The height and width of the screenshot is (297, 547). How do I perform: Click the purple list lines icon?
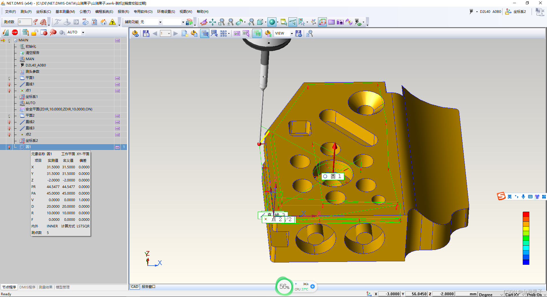point(331,22)
